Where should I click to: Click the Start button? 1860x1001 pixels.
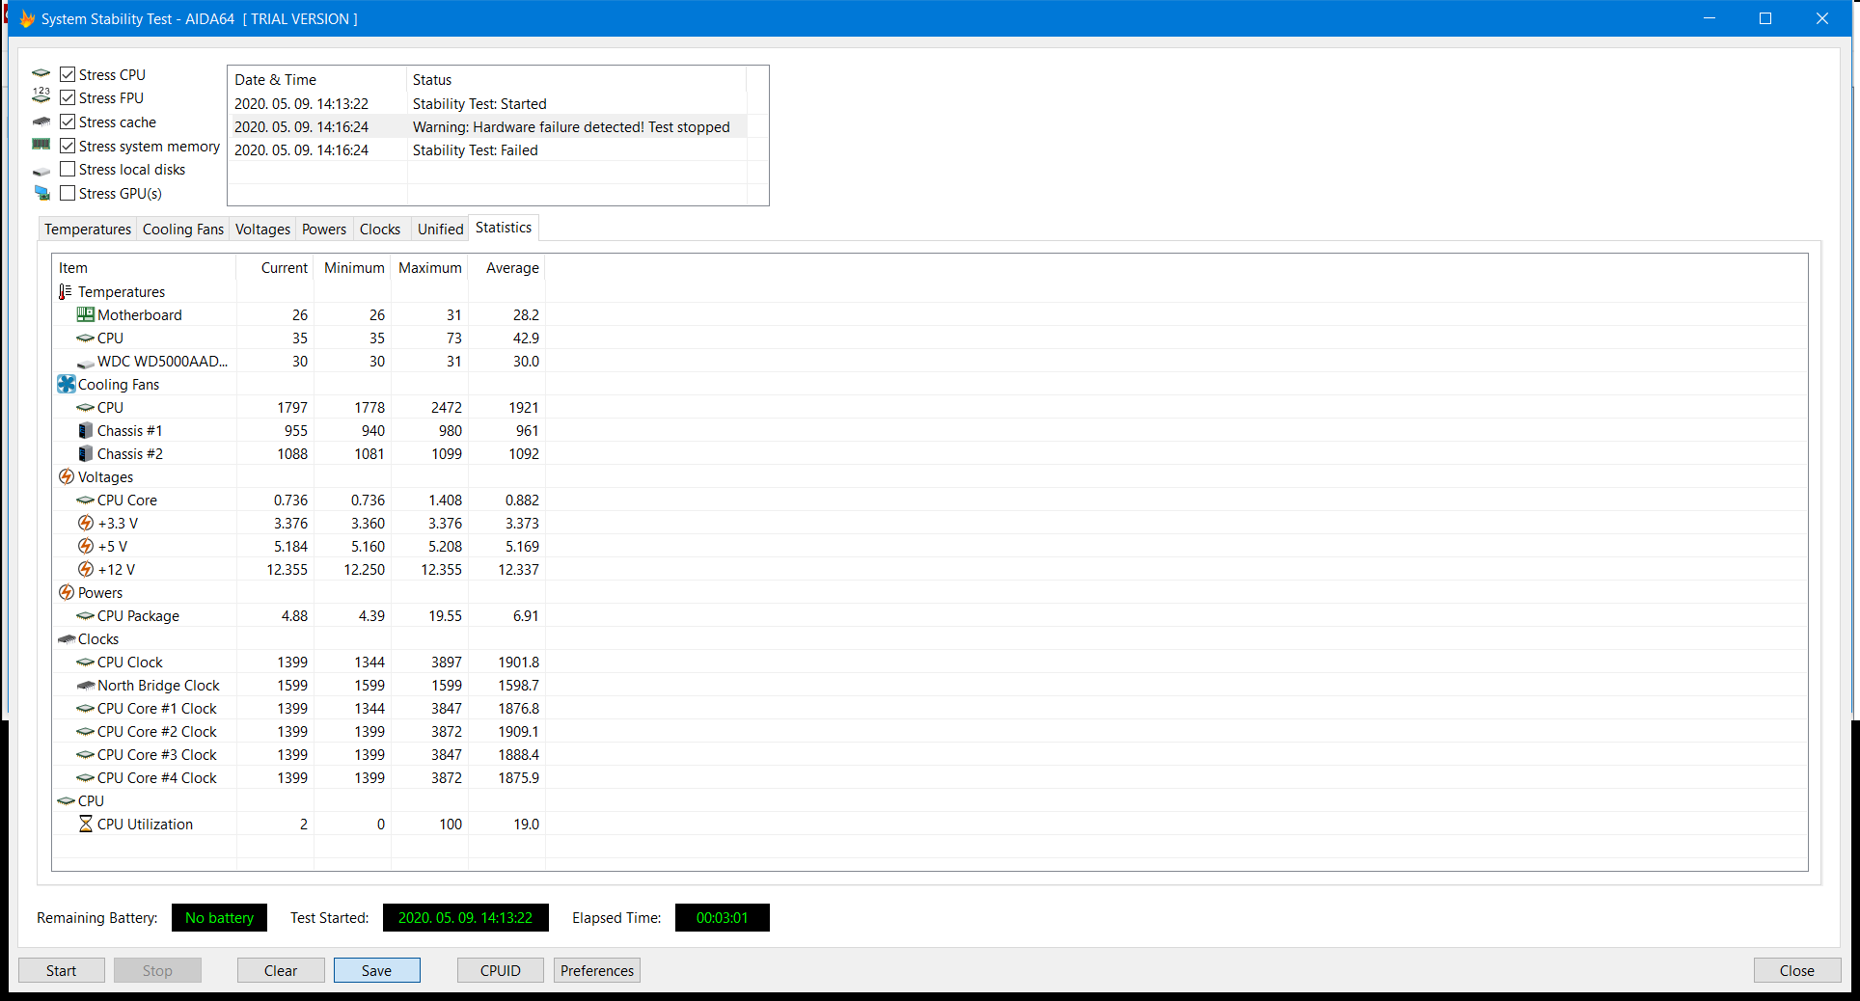tap(62, 970)
